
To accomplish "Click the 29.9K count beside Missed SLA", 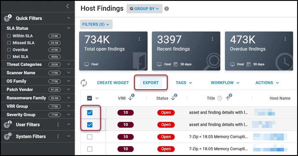I will 55,43.
